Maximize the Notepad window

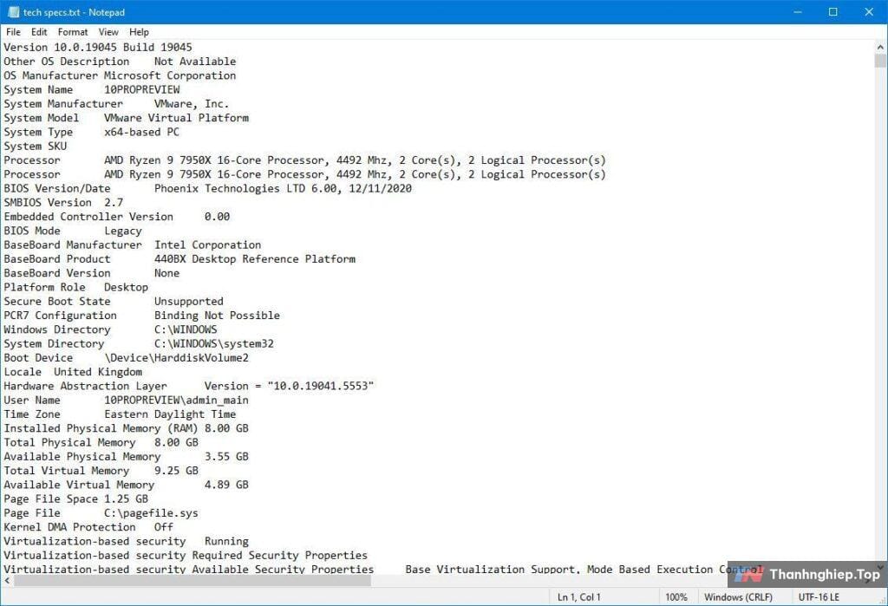[833, 12]
